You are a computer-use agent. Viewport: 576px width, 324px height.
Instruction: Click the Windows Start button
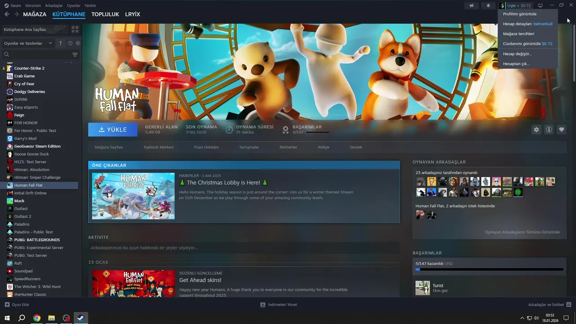click(x=7, y=318)
